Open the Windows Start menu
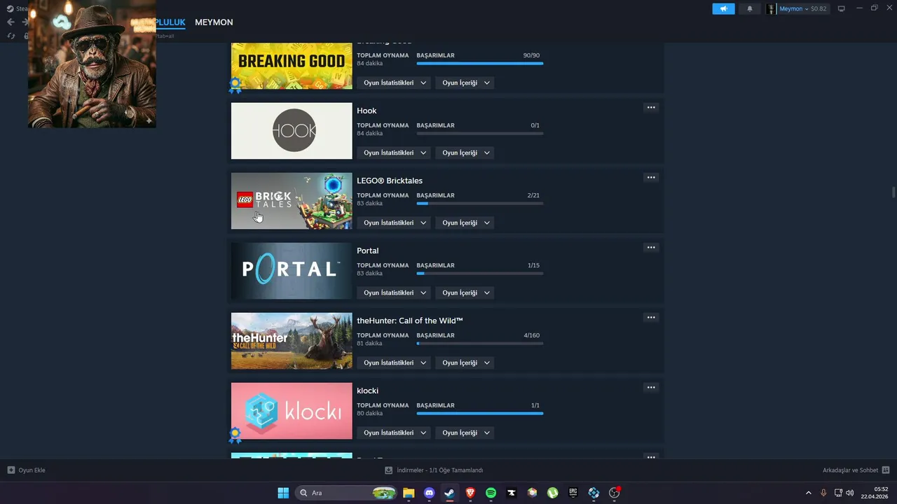This screenshot has height=504, width=897. pyautogui.click(x=283, y=493)
